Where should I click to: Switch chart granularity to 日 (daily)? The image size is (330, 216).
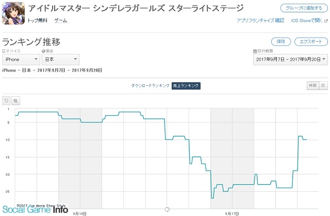tap(323, 85)
